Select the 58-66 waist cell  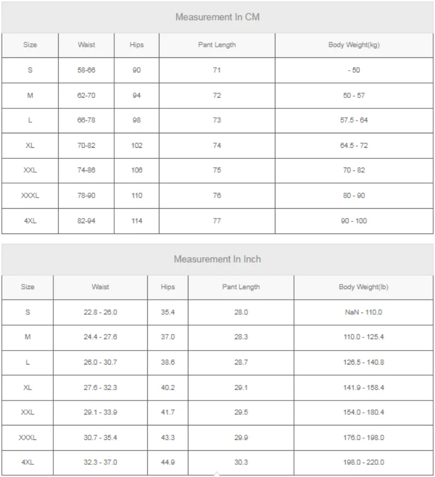tap(86, 70)
